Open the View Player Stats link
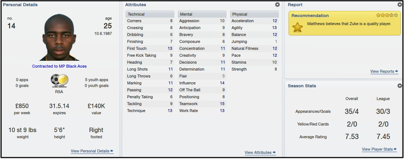Screen dimensions: 404x159 [x=377, y=149]
